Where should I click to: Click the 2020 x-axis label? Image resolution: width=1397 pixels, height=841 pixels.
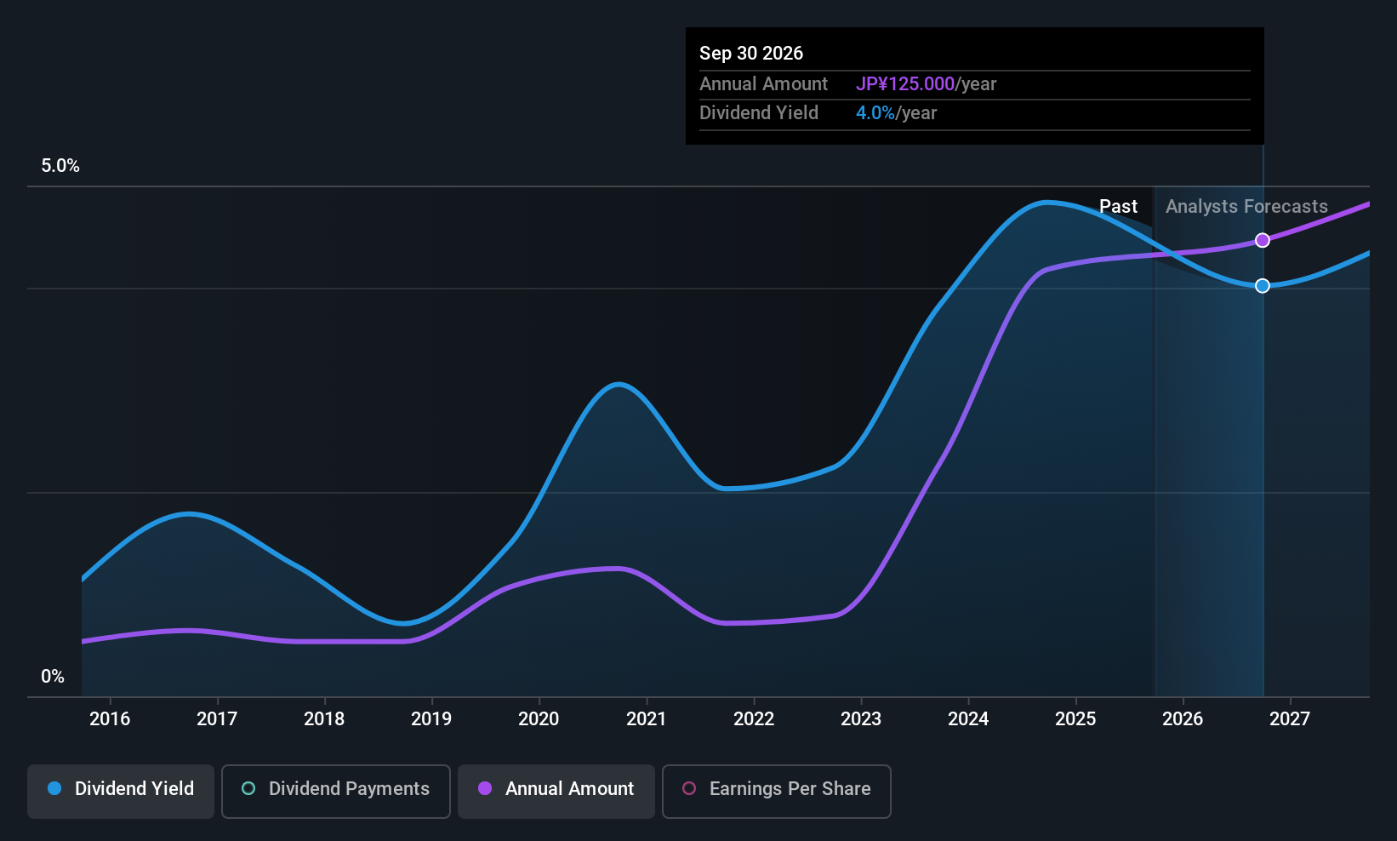(x=539, y=719)
